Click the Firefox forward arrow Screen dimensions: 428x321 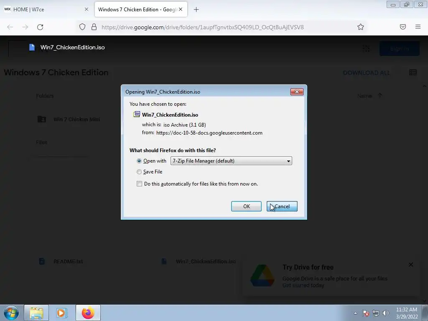(x=25, y=27)
